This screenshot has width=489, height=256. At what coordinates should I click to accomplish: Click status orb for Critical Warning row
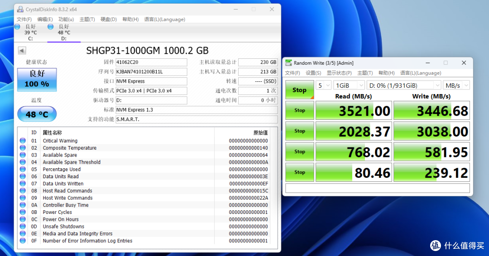pyautogui.click(x=23, y=141)
